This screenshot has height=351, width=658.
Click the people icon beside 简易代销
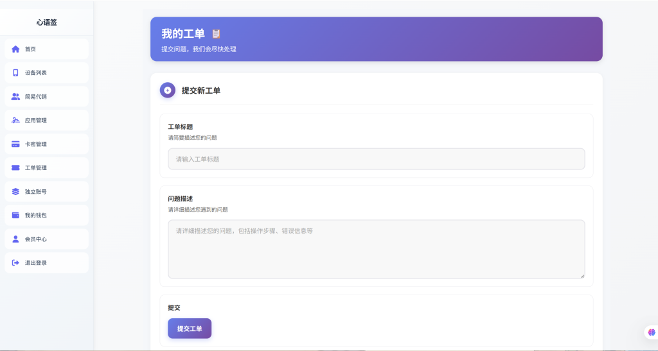pyautogui.click(x=15, y=96)
